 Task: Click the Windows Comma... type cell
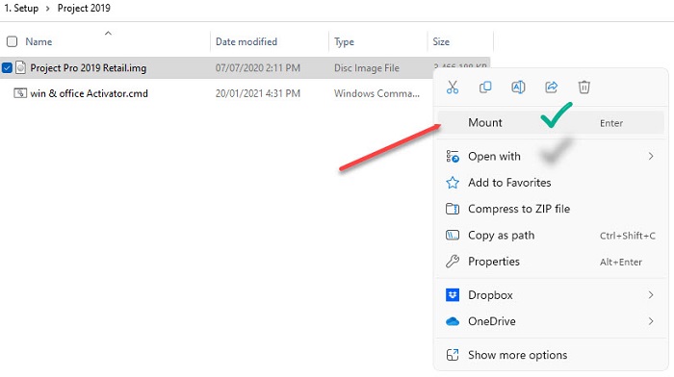(x=376, y=93)
